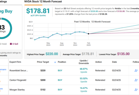
Task: Sort by Price Target arrow
Action: [55, 62]
